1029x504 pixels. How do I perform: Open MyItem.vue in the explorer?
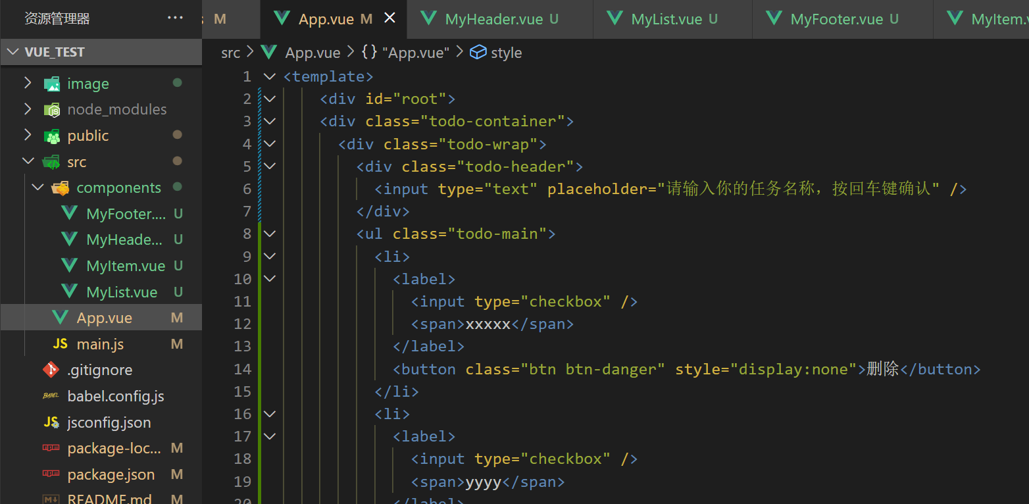point(126,266)
